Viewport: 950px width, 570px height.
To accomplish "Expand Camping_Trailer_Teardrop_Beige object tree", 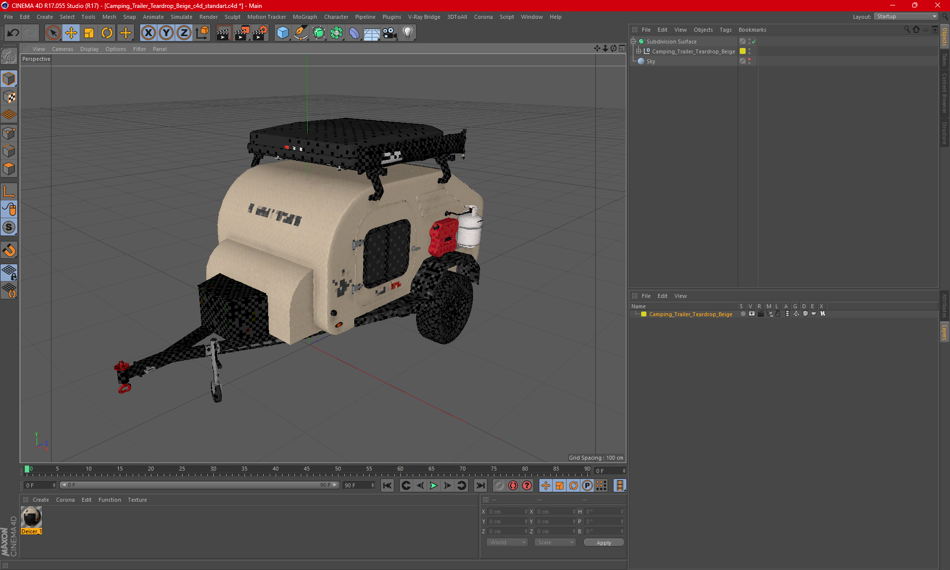I will 639,51.
